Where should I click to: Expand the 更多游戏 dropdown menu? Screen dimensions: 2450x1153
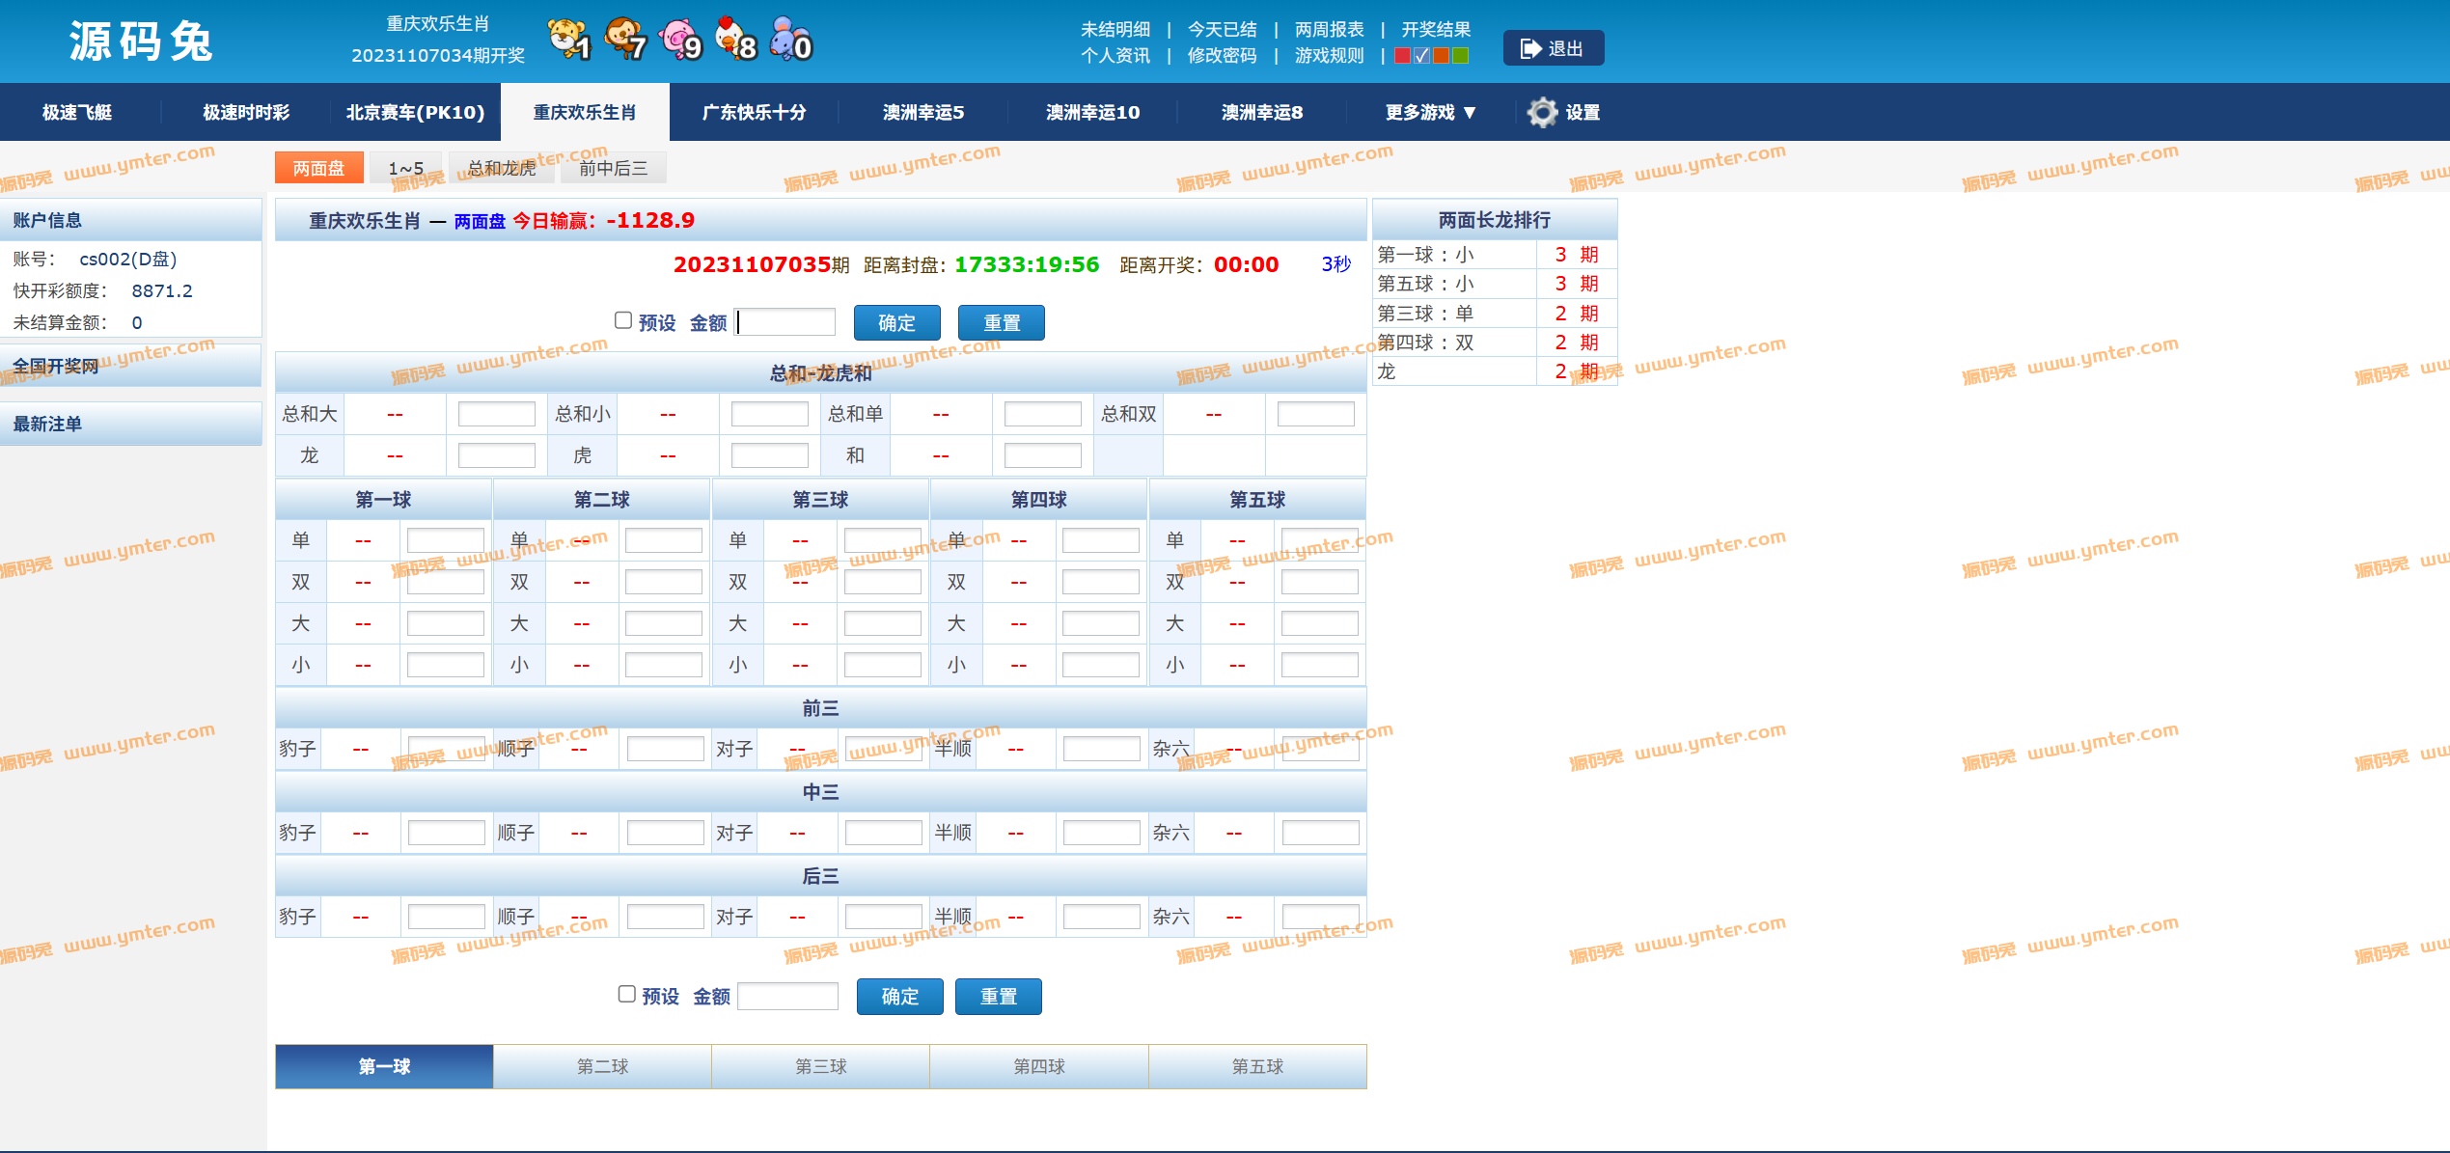pos(1430,113)
